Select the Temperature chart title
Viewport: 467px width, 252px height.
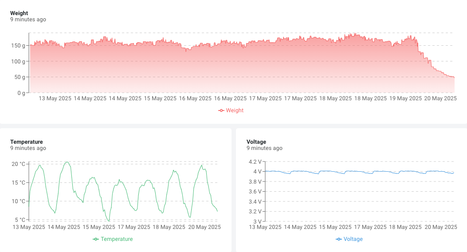27,142
